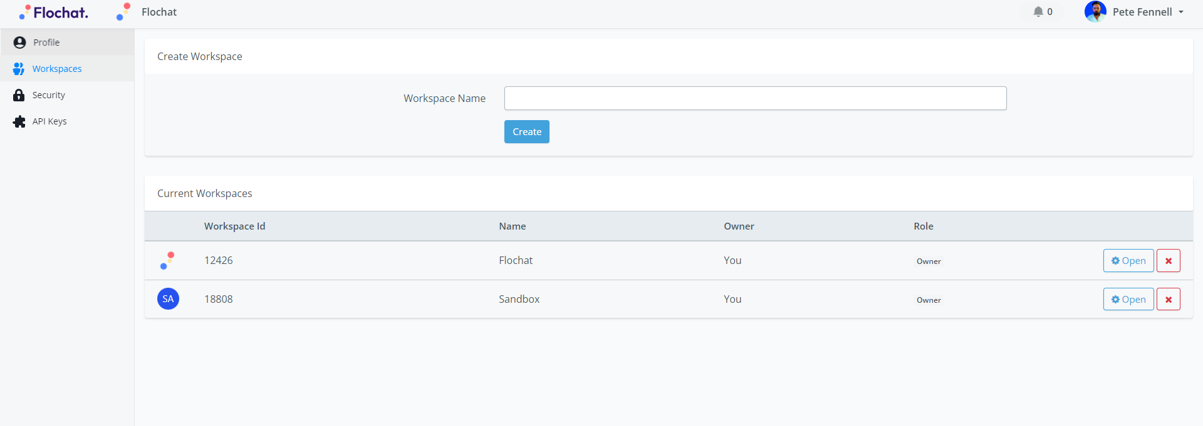Viewport: 1203px width, 426px height.
Task: Open the Workspaces sidebar menu item
Action: click(x=57, y=69)
